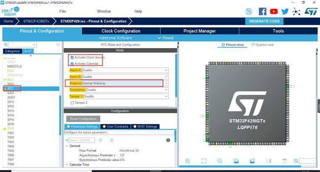The height and width of the screenshot is (172, 320).
Task: Click the peripheral list vertical scrollbar
Action: pos(60,115)
